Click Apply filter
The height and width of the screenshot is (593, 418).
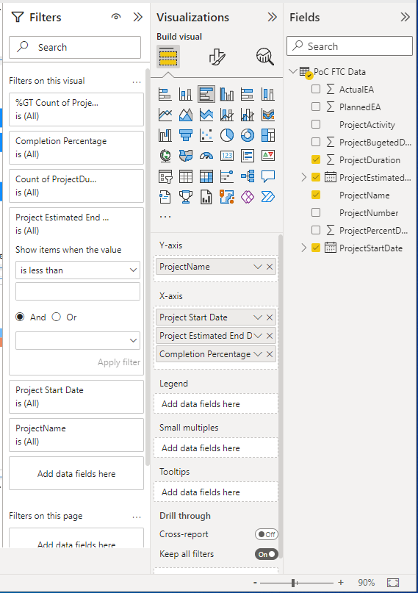coord(119,362)
